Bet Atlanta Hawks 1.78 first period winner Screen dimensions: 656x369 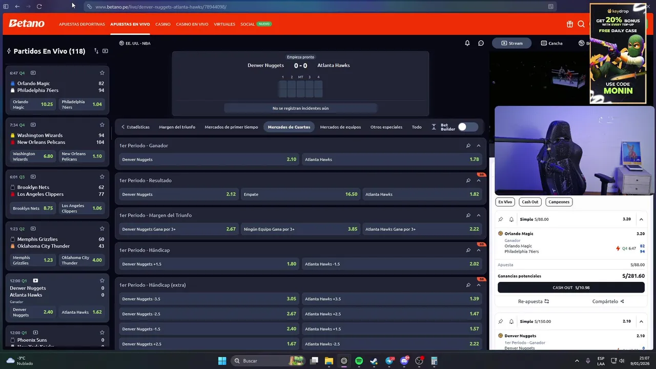[x=392, y=159]
